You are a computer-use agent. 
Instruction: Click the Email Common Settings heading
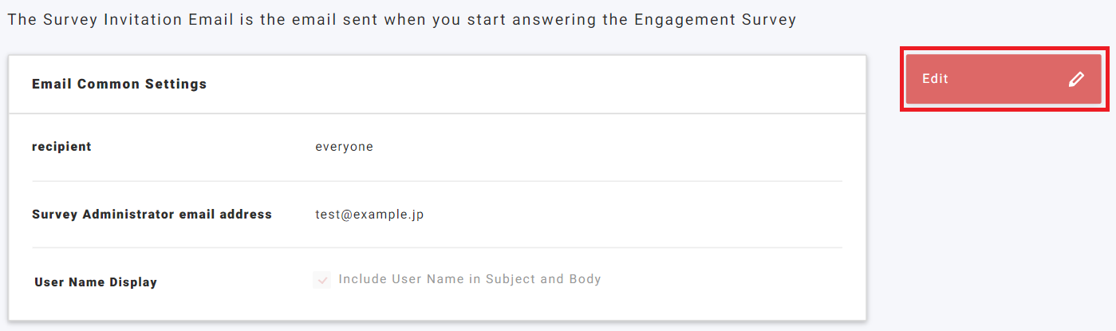click(x=119, y=84)
